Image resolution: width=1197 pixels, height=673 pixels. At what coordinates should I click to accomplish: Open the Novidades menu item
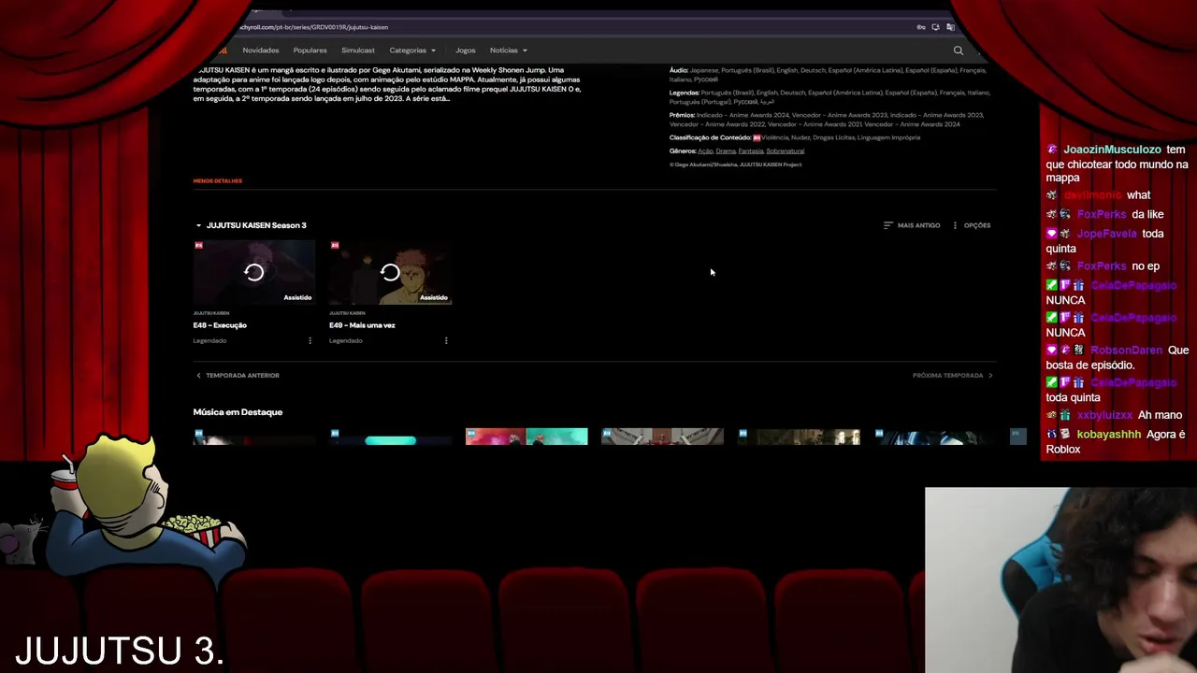click(261, 50)
